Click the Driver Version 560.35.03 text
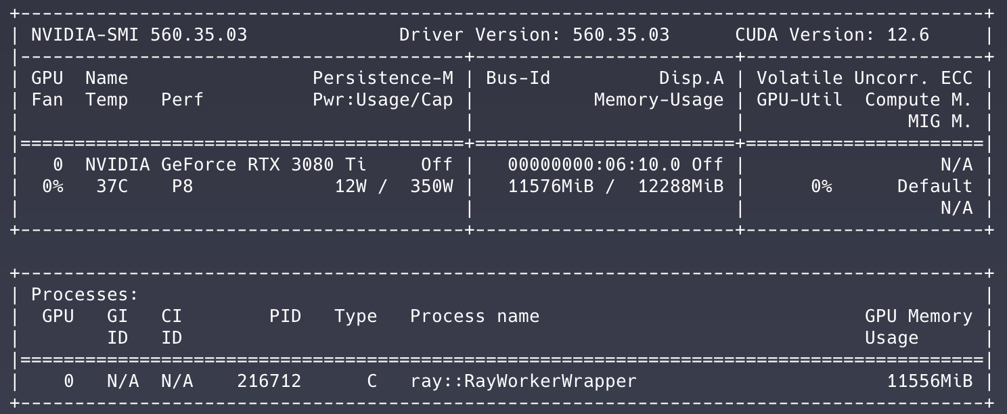This screenshot has height=414, width=1007. pyautogui.click(x=534, y=35)
